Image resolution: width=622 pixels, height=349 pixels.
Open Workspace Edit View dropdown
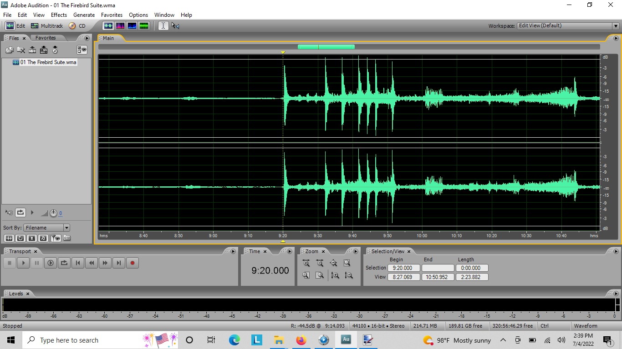click(x=568, y=26)
